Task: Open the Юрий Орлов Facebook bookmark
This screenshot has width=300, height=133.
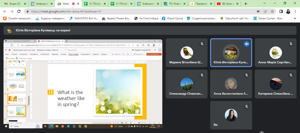Action: pyautogui.click(x=172, y=18)
